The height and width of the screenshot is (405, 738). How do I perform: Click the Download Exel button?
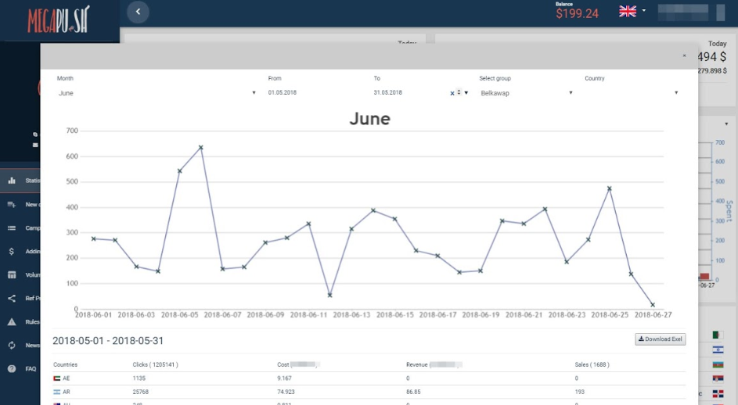coord(660,339)
